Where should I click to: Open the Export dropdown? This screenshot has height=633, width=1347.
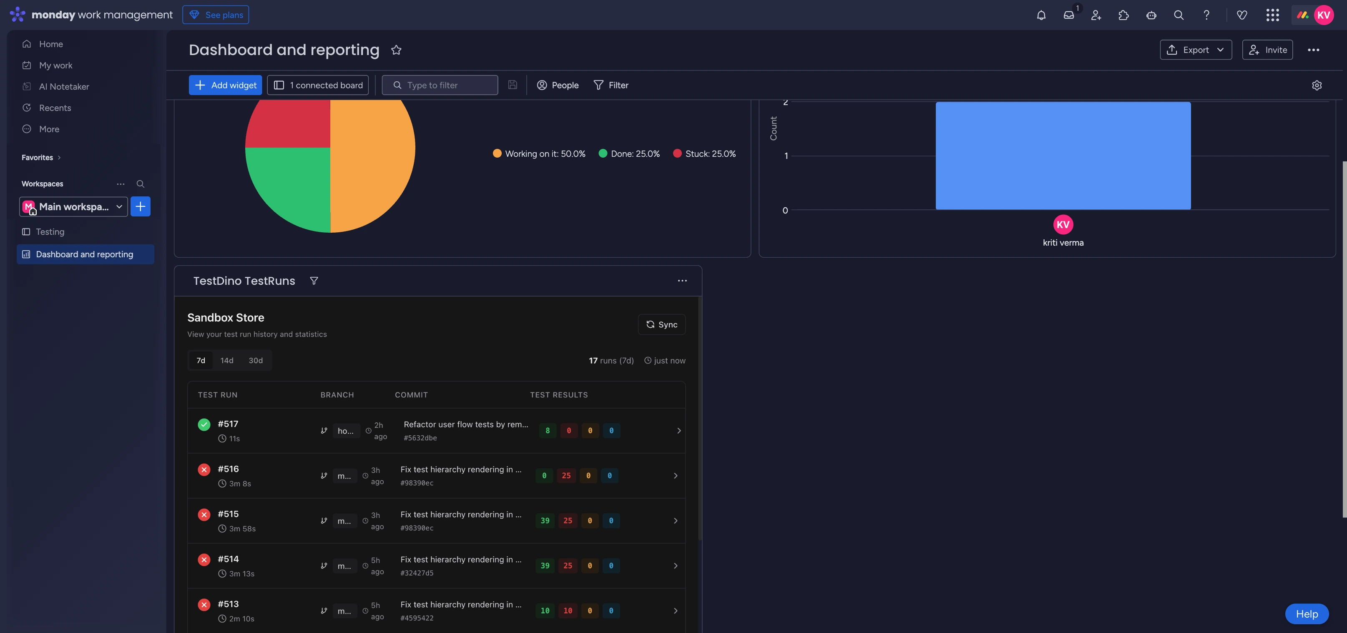(1195, 50)
